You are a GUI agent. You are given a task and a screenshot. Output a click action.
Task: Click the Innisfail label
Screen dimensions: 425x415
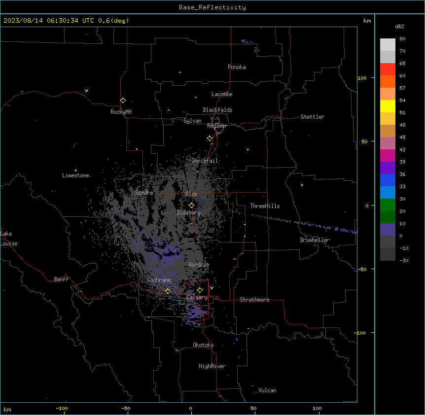[x=205, y=161]
